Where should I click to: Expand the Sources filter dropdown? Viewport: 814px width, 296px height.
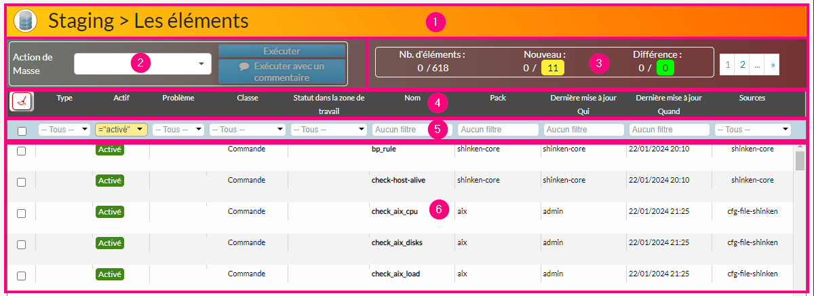pos(753,129)
